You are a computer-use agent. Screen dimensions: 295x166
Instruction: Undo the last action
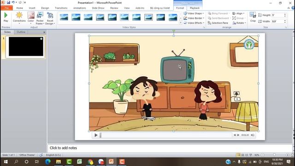point(13,2)
